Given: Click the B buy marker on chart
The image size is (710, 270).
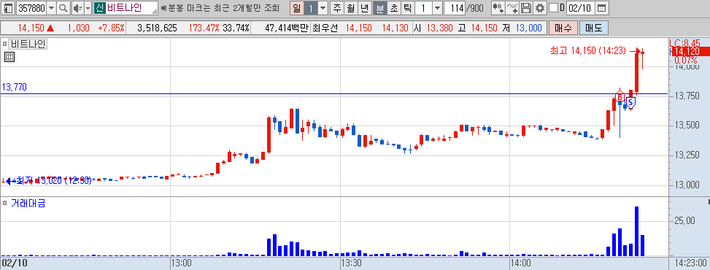Looking at the screenshot, I should 620,96.
